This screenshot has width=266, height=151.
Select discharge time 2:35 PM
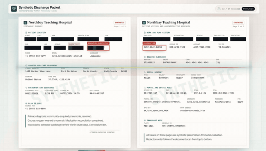click(49, 93)
